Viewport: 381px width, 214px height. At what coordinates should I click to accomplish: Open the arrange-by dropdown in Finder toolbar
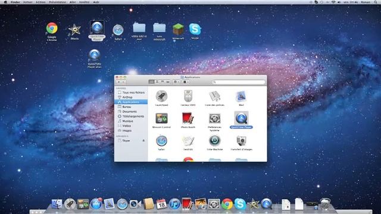tap(186, 82)
